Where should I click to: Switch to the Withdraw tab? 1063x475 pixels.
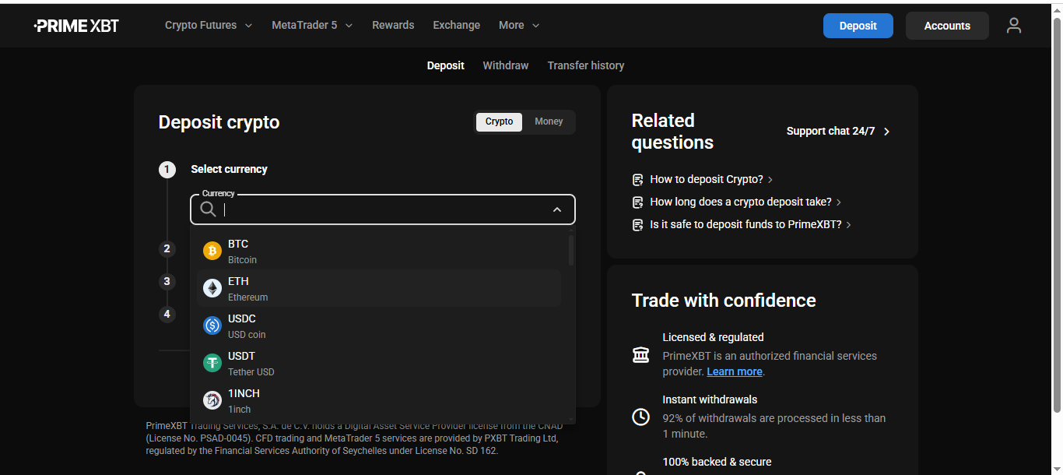point(505,65)
